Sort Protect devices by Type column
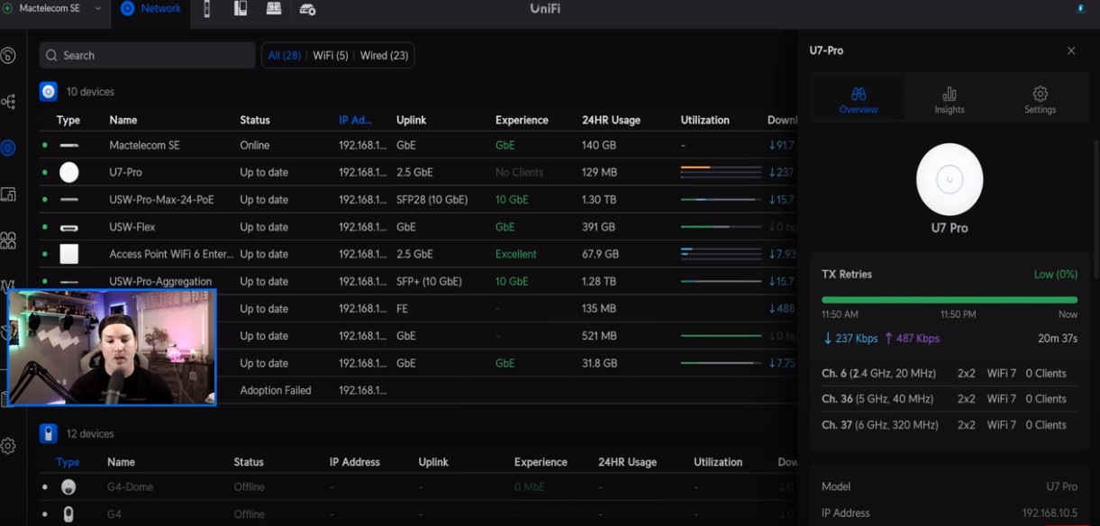This screenshot has height=526, width=1100. pos(68,462)
